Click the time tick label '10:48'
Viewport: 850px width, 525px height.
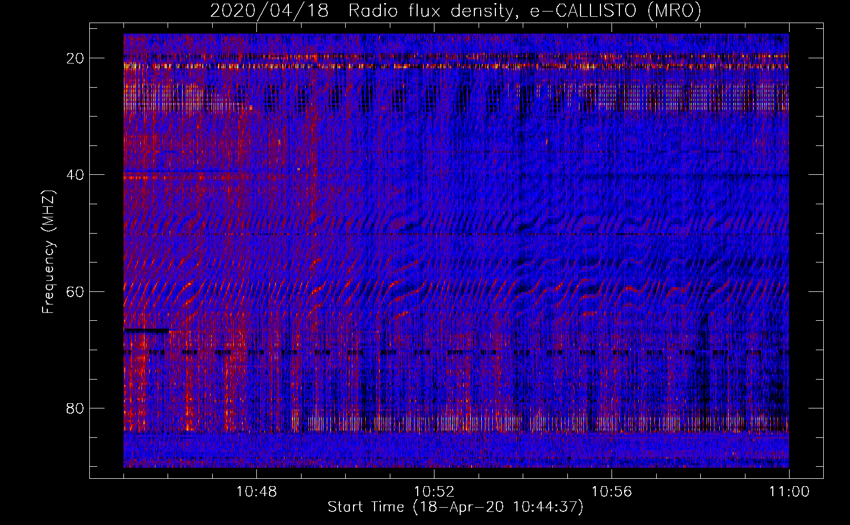click(x=256, y=492)
